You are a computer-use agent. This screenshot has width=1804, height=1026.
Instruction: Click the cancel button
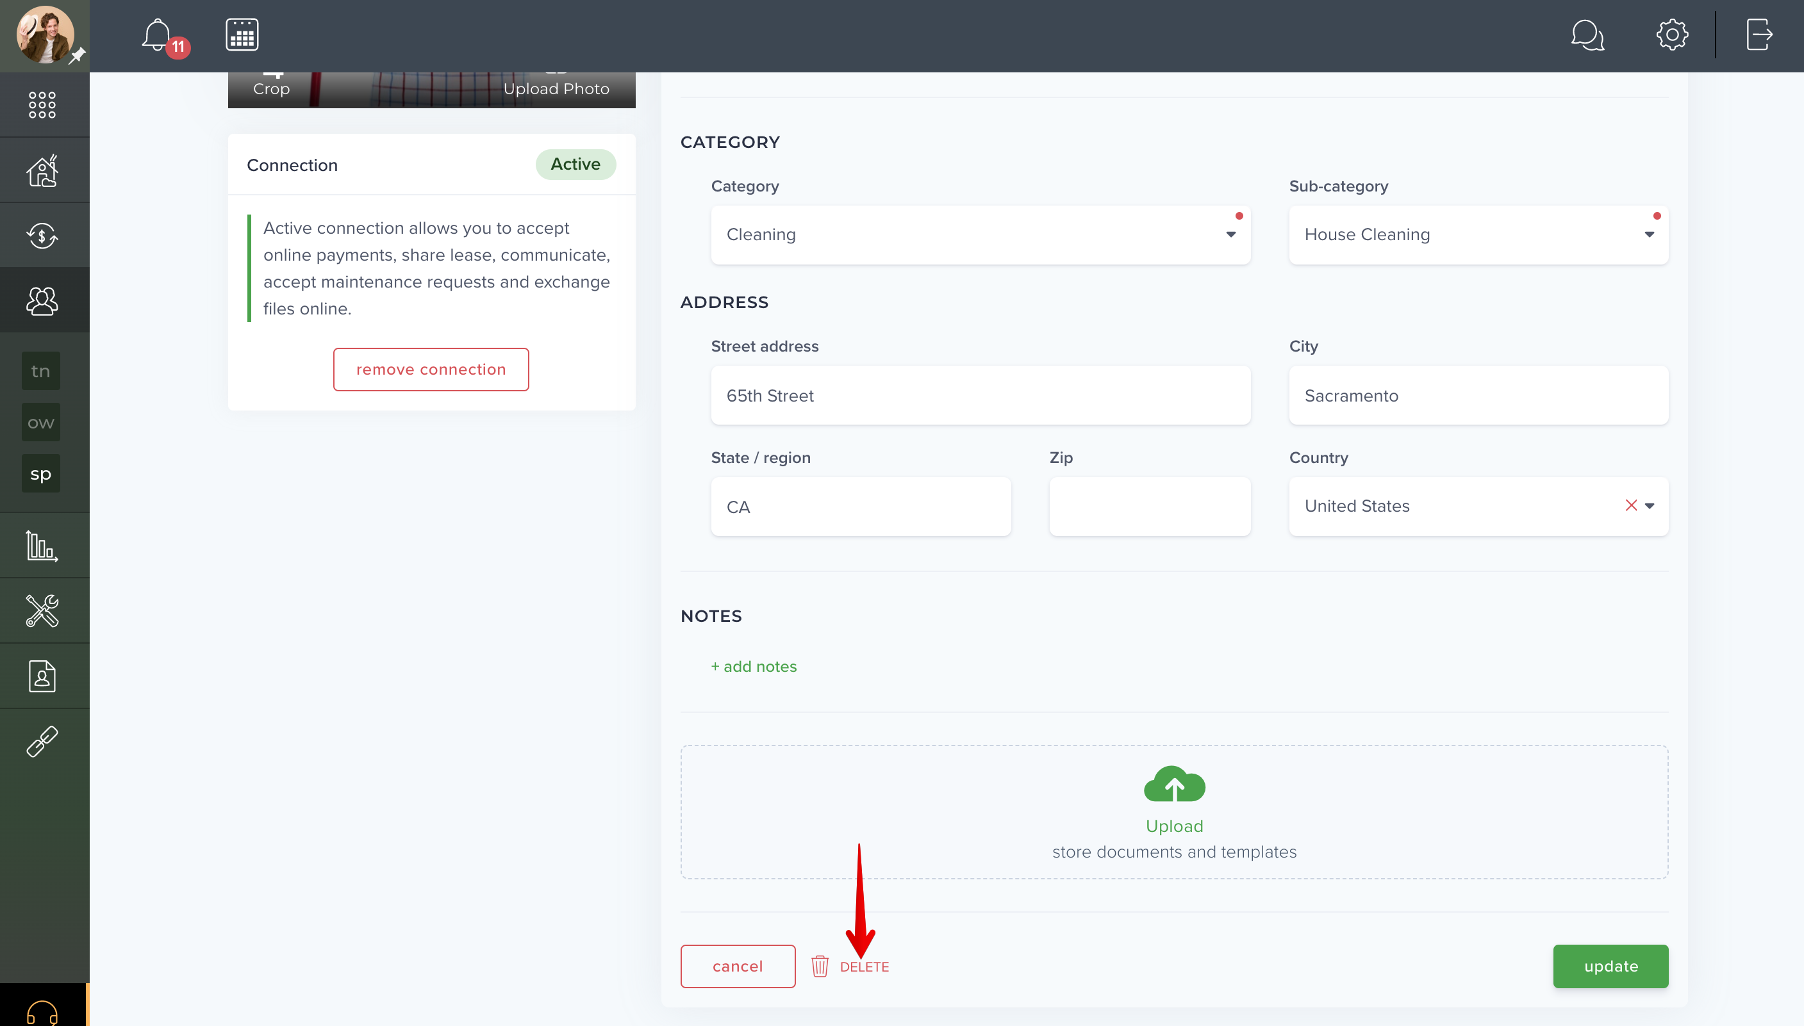pyautogui.click(x=738, y=966)
